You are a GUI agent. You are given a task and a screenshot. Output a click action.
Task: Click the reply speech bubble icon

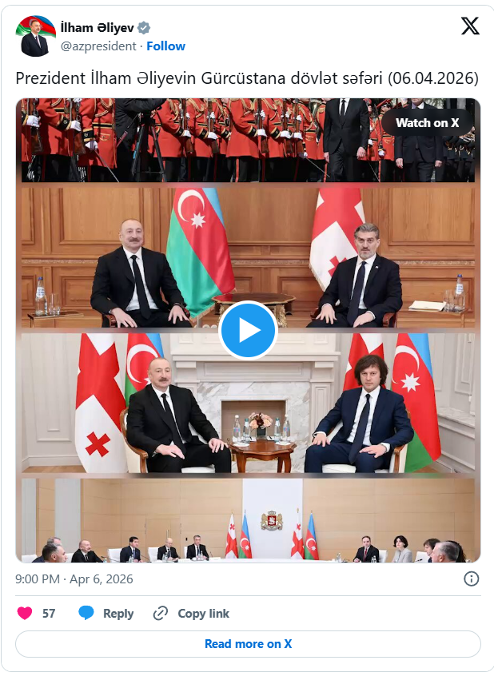coord(86,613)
